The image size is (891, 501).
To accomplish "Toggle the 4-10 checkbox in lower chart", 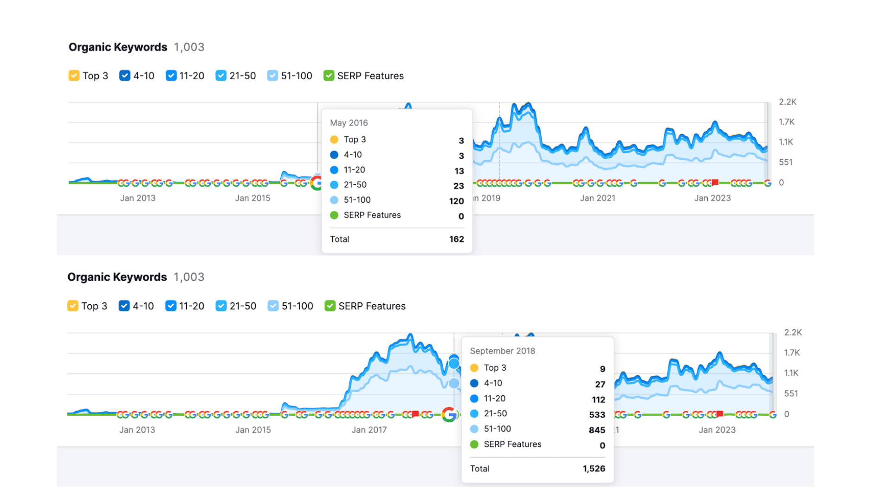I will click(124, 306).
